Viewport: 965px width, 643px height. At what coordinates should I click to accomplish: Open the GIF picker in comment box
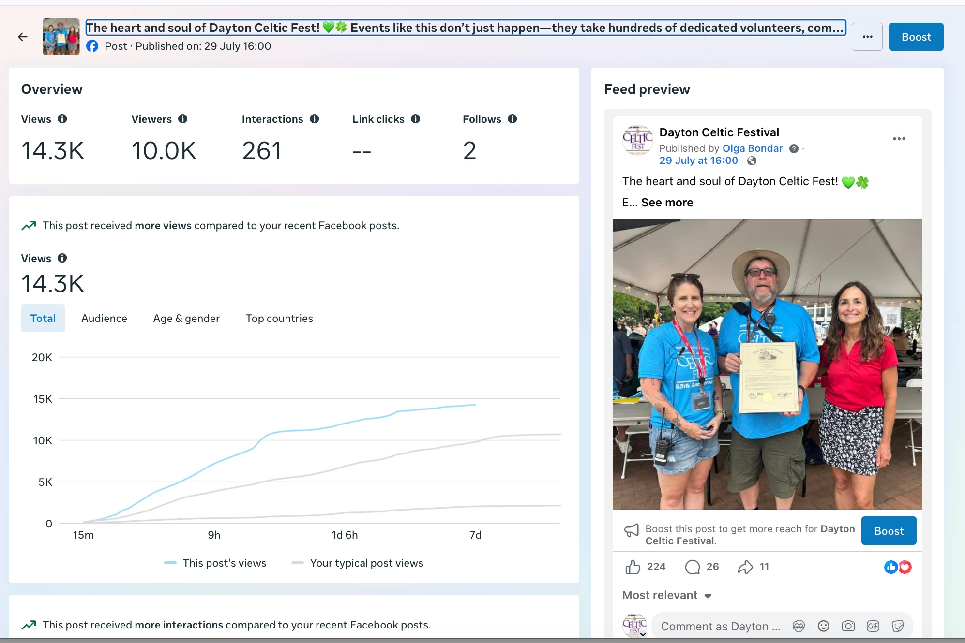point(873,626)
